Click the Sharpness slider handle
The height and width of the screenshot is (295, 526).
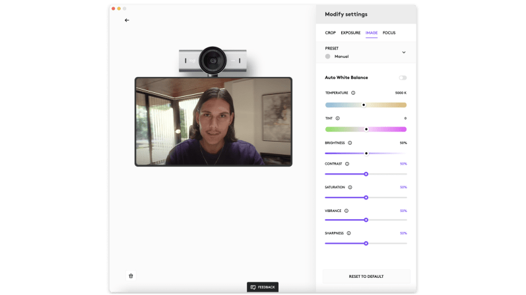tap(366, 243)
